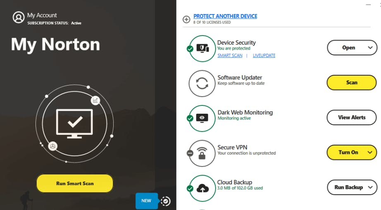This screenshot has width=381, height=210.
Task: Click the blue NEW badge button
Action: (147, 201)
